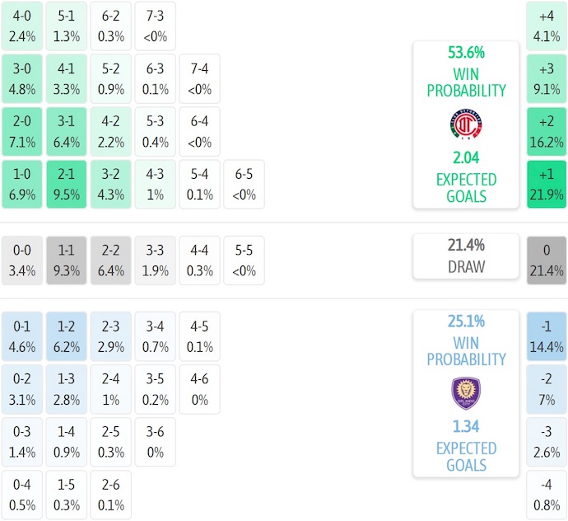The width and height of the screenshot is (568, 521).
Task: Pick the 5-5 draw cell
Action: pyautogui.click(x=244, y=260)
